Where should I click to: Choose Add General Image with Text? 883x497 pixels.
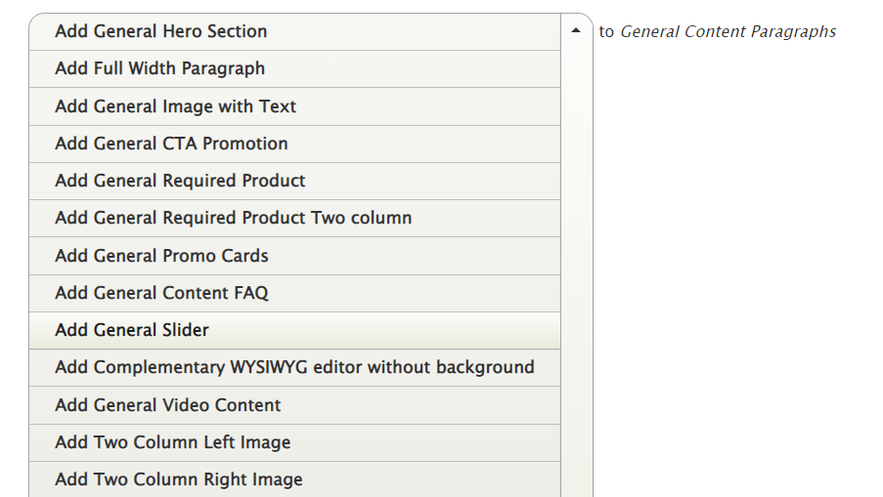176,106
